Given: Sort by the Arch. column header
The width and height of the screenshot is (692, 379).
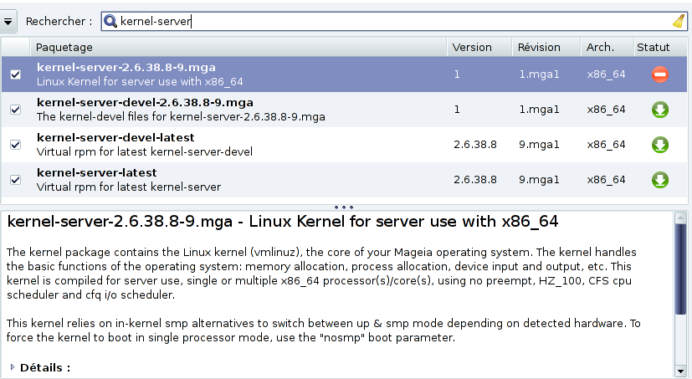Looking at the screenshot, I should pos(607,47).
